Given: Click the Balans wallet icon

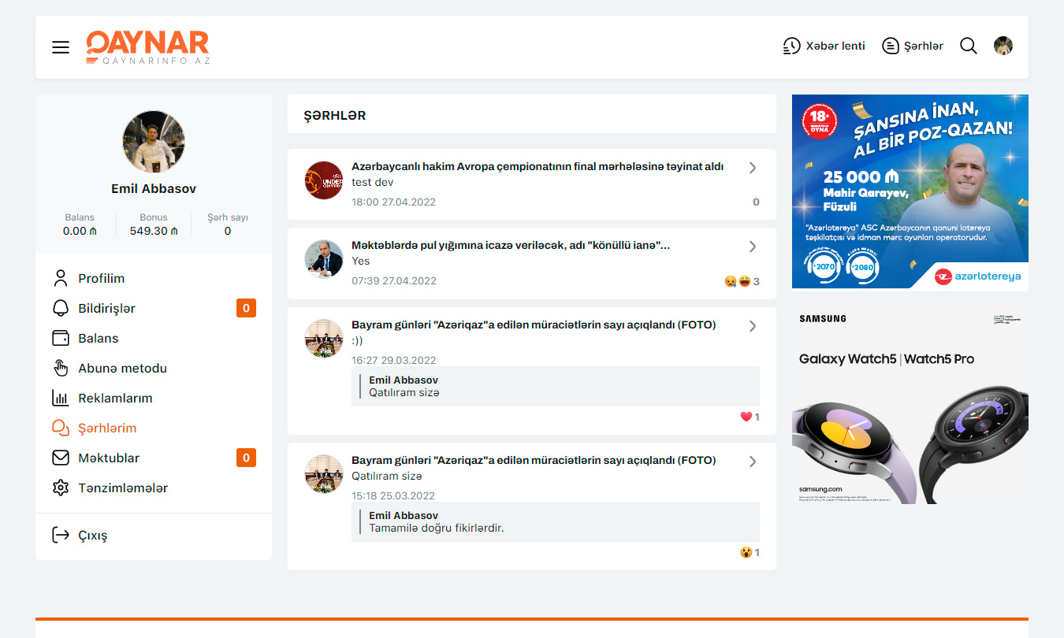Looking at the screenshot, I should (61, 338).
